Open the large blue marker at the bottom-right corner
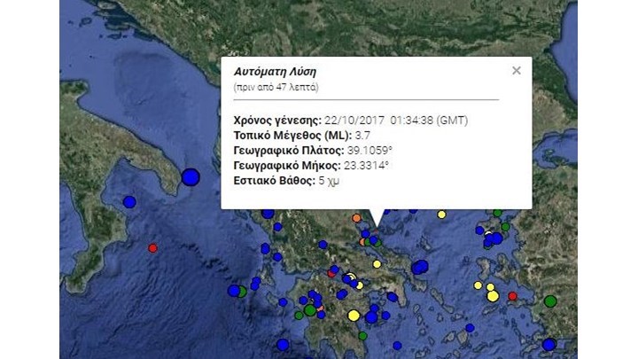 (549, 345)
